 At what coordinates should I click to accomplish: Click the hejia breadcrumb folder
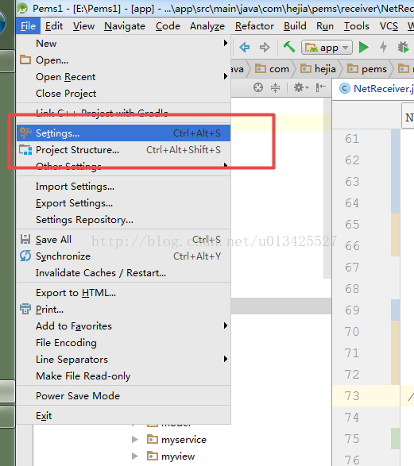[318, 69]
